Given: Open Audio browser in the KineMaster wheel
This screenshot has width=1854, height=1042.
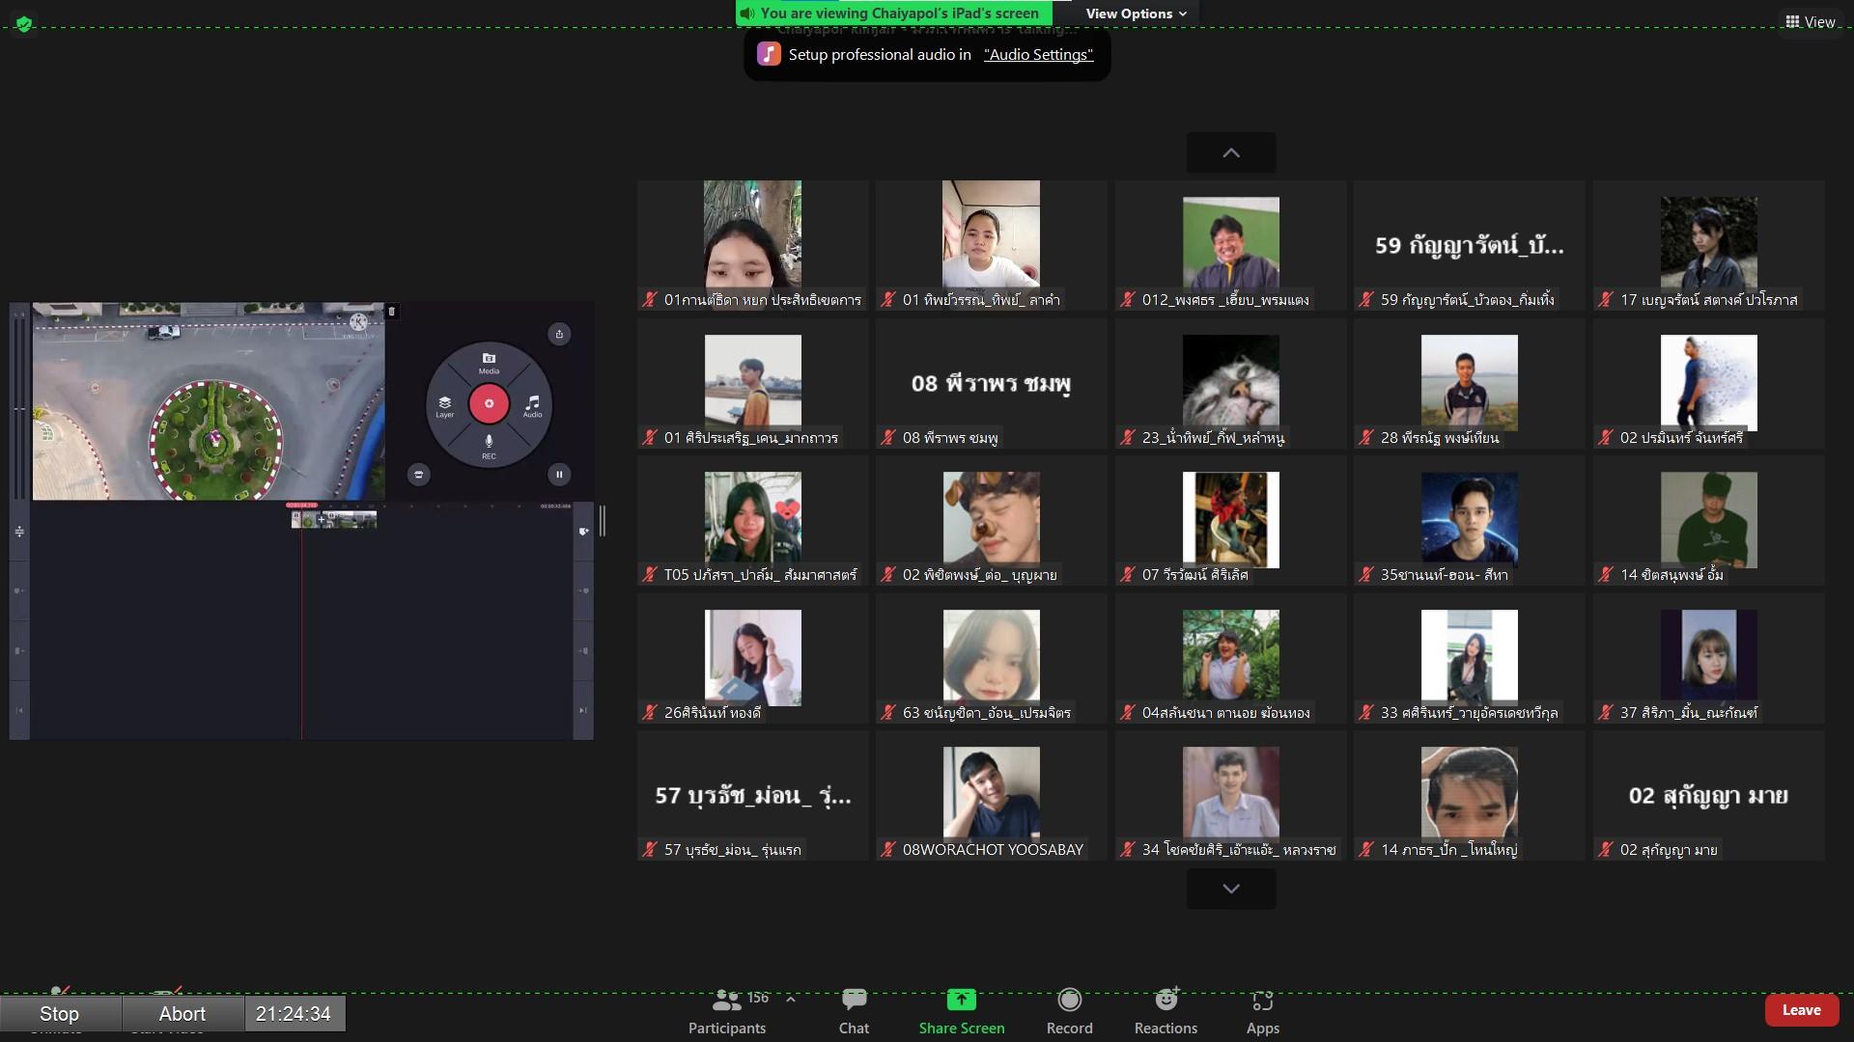Looking at the screenshot, I should (x=532, y=406).
